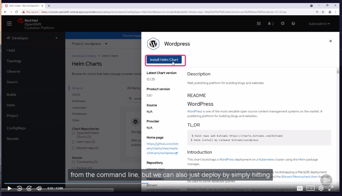Viewport: 342px width, 196px height.
Task: Toggle Community source checkbox
Action: point(73,162)
